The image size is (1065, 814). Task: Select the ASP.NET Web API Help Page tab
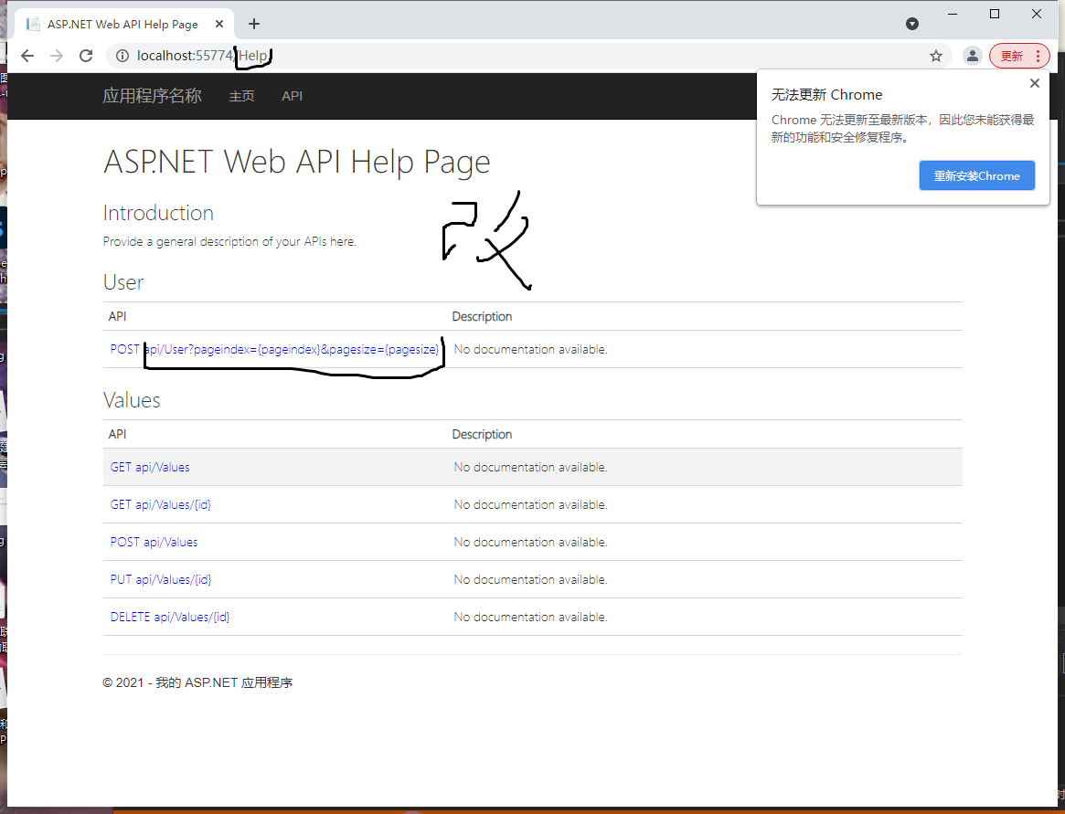123,25
